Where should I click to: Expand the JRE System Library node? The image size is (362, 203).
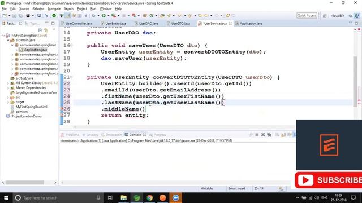8,83
